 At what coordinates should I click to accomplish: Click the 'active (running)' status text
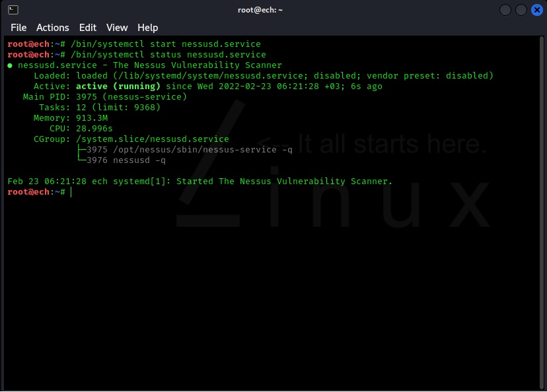pos(118,86)
